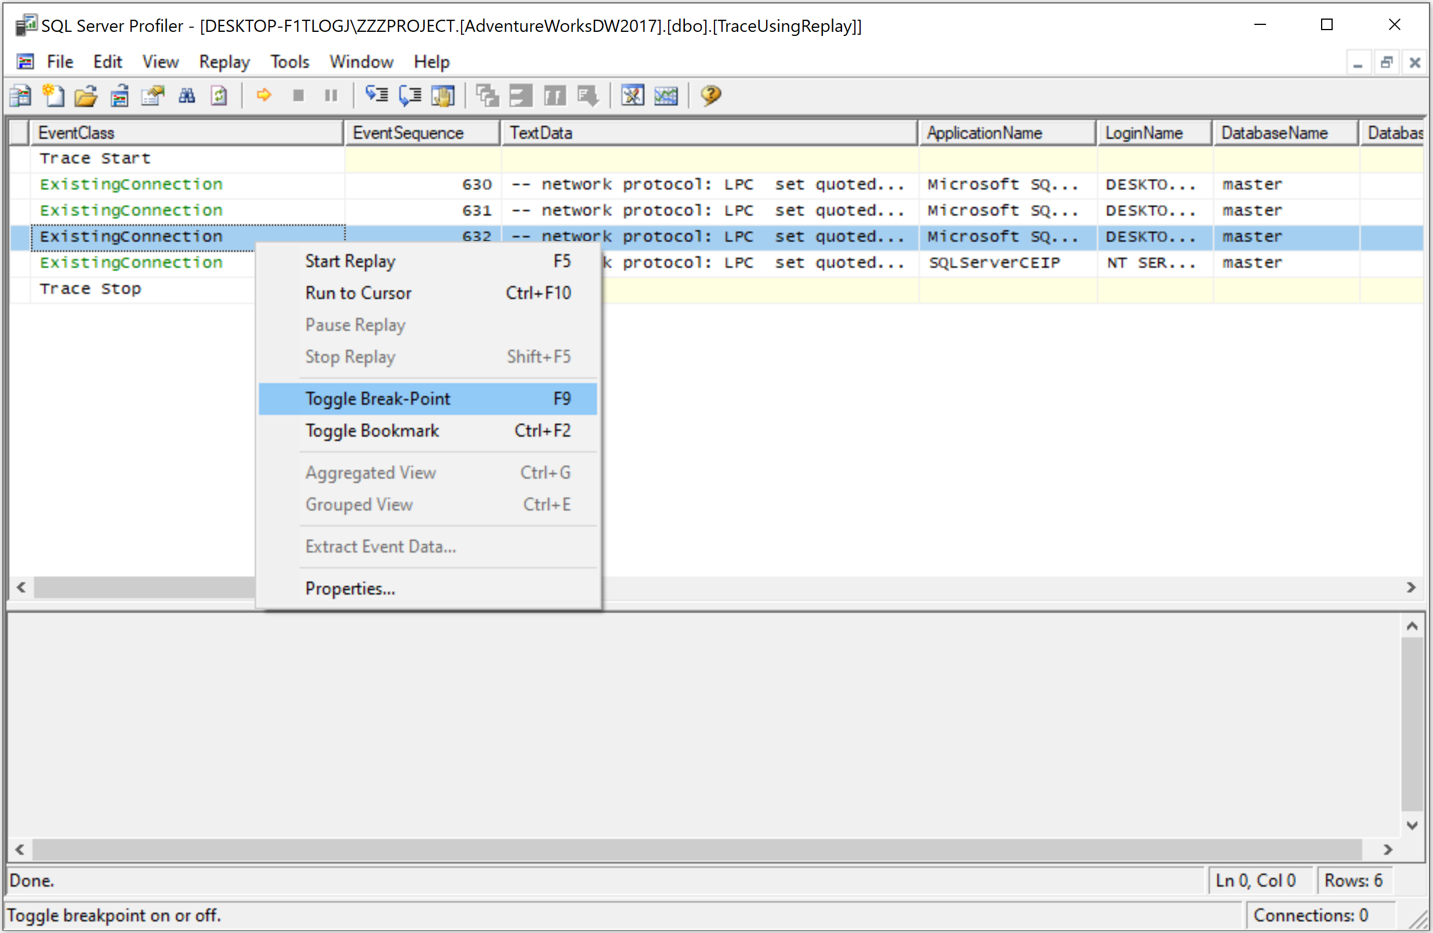Click the New Template sun-page icon
The width and height of the screenshot is (1433, 933).
[53, 95]
